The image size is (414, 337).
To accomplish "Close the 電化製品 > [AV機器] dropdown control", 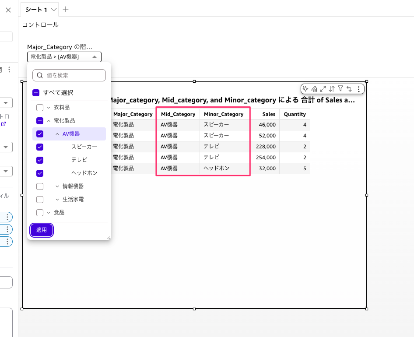I will pos(64,57).
